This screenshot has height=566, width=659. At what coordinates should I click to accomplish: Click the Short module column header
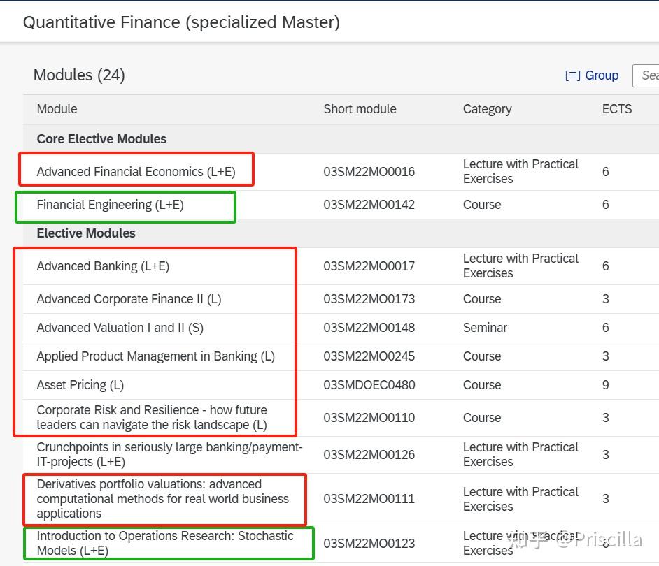[x=360, y=109]
